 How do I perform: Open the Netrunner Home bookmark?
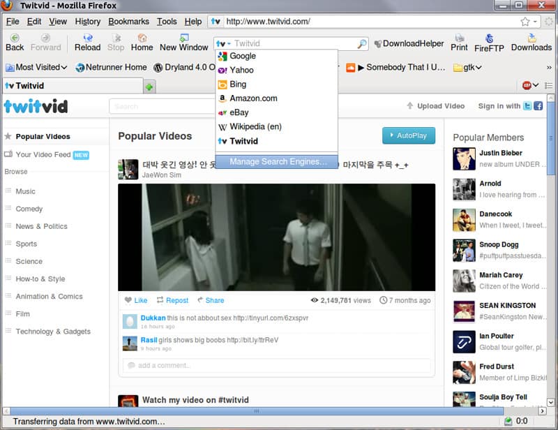pos(112,67)
